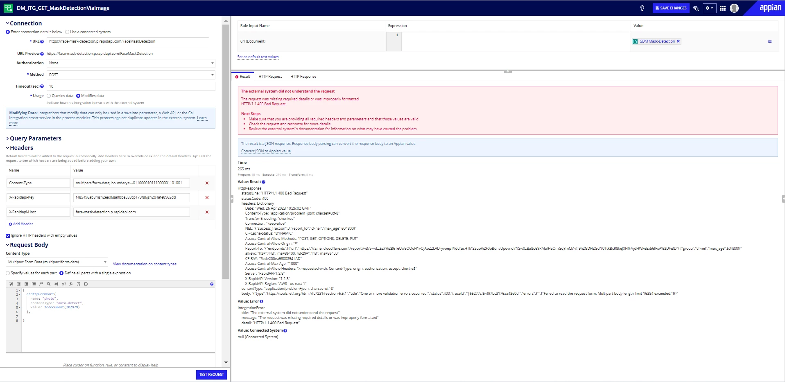
Task: Open the user profile avatar
Action: (x=734, y=8)
